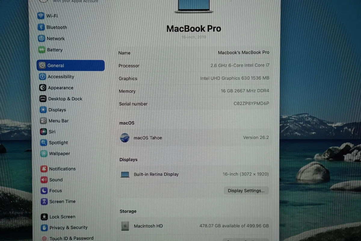Click the Network globe icon
Image resolution: width=361 pixels, height=241 pixels.
(x=41, y=38)
